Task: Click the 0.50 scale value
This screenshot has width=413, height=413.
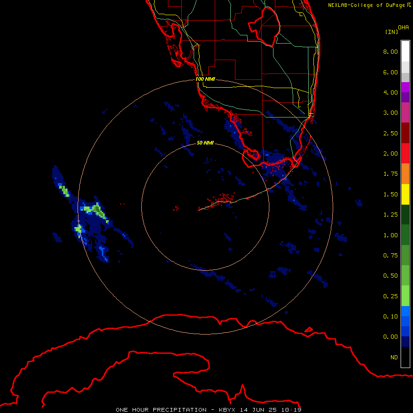Action: point(391,276)
